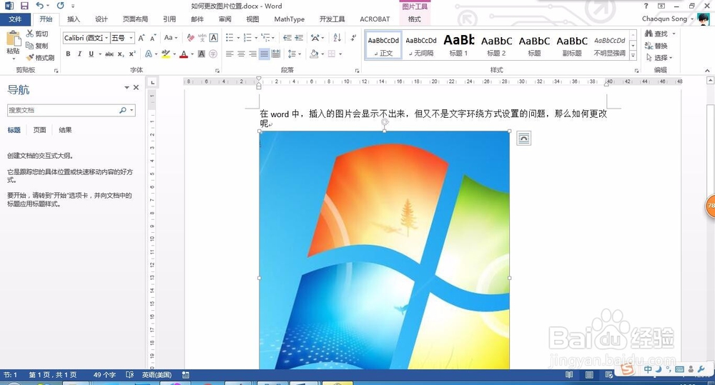Switch to 引用 references tab
This screenshot has width=715, height=385.
169,19
